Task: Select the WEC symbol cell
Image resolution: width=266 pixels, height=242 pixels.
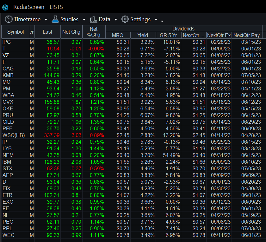Action: pyautogui.click(x=15, y=235)
